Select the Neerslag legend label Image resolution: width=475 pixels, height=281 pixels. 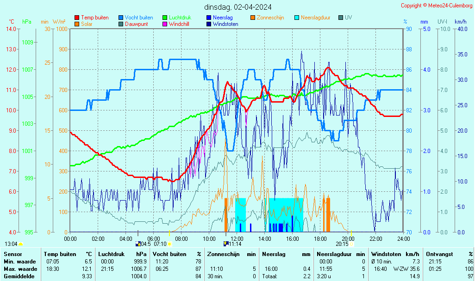point(223,18)
